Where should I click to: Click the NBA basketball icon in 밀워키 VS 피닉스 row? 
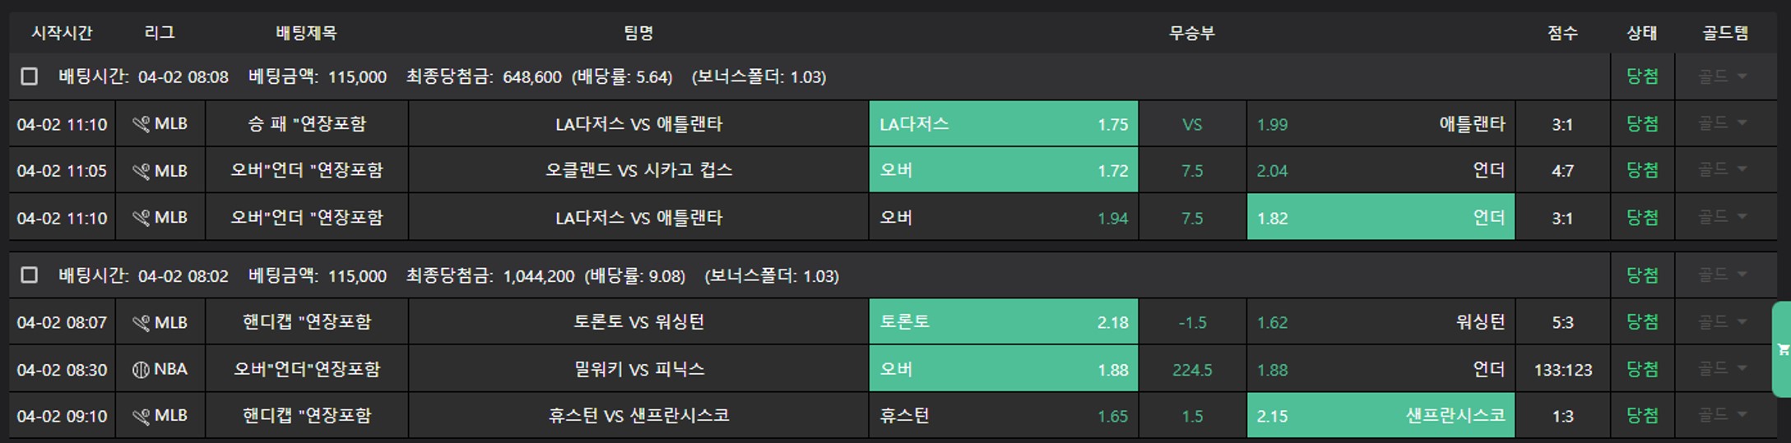coord(141,370)
